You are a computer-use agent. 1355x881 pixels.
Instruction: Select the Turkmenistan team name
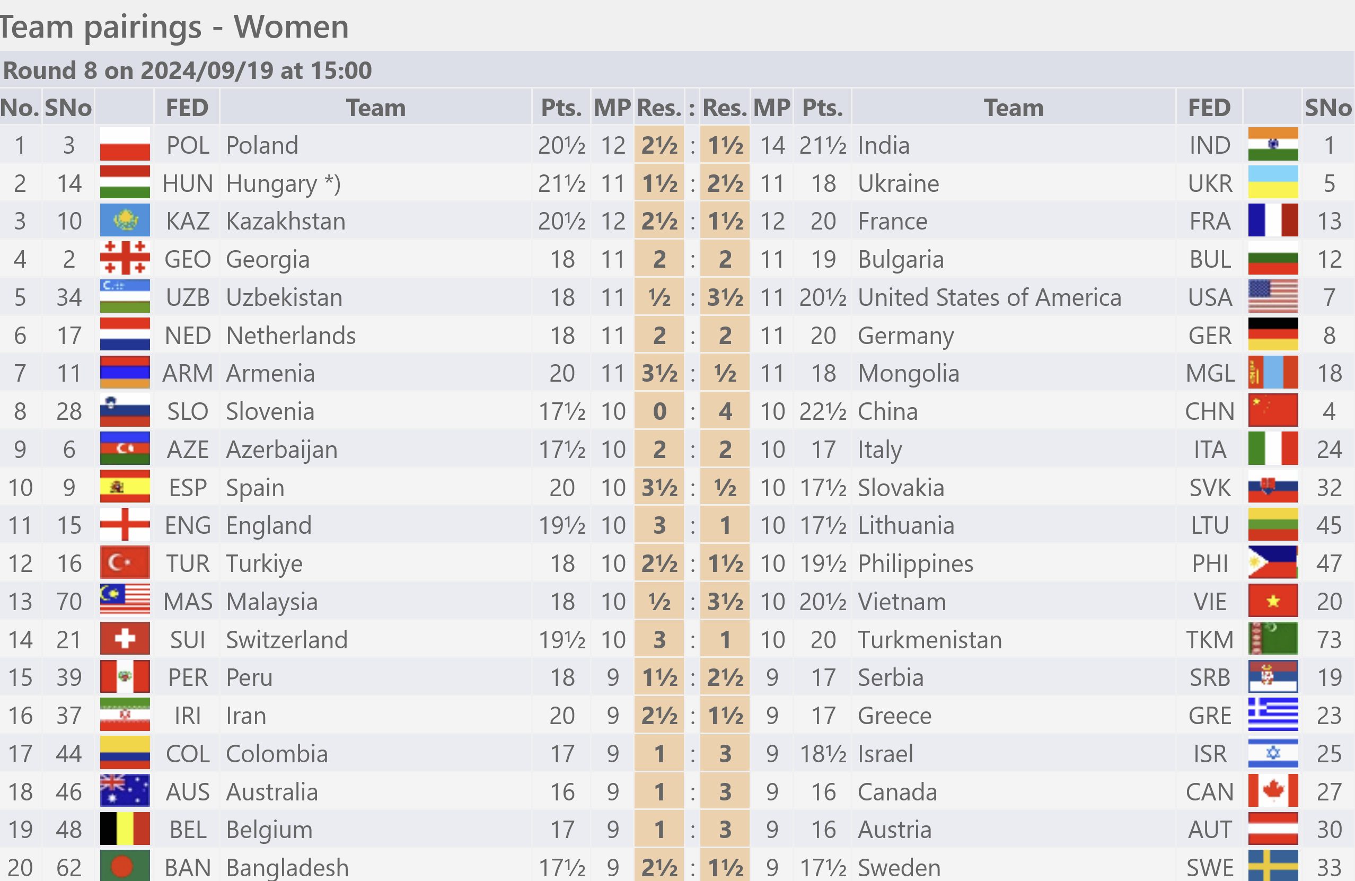pyautogui.click(x=930, y=640)
